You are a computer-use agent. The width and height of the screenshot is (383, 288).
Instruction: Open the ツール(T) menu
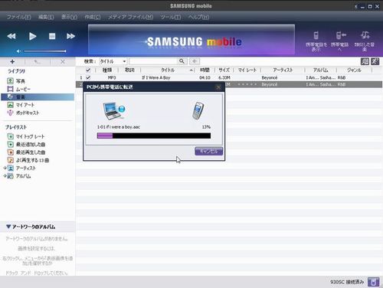point(171,17)
